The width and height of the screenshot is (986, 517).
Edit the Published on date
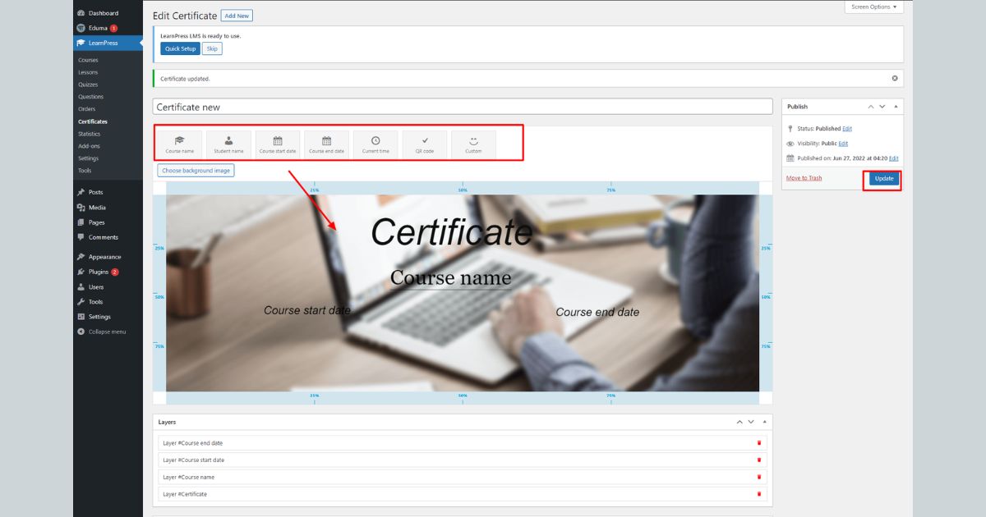894,158
